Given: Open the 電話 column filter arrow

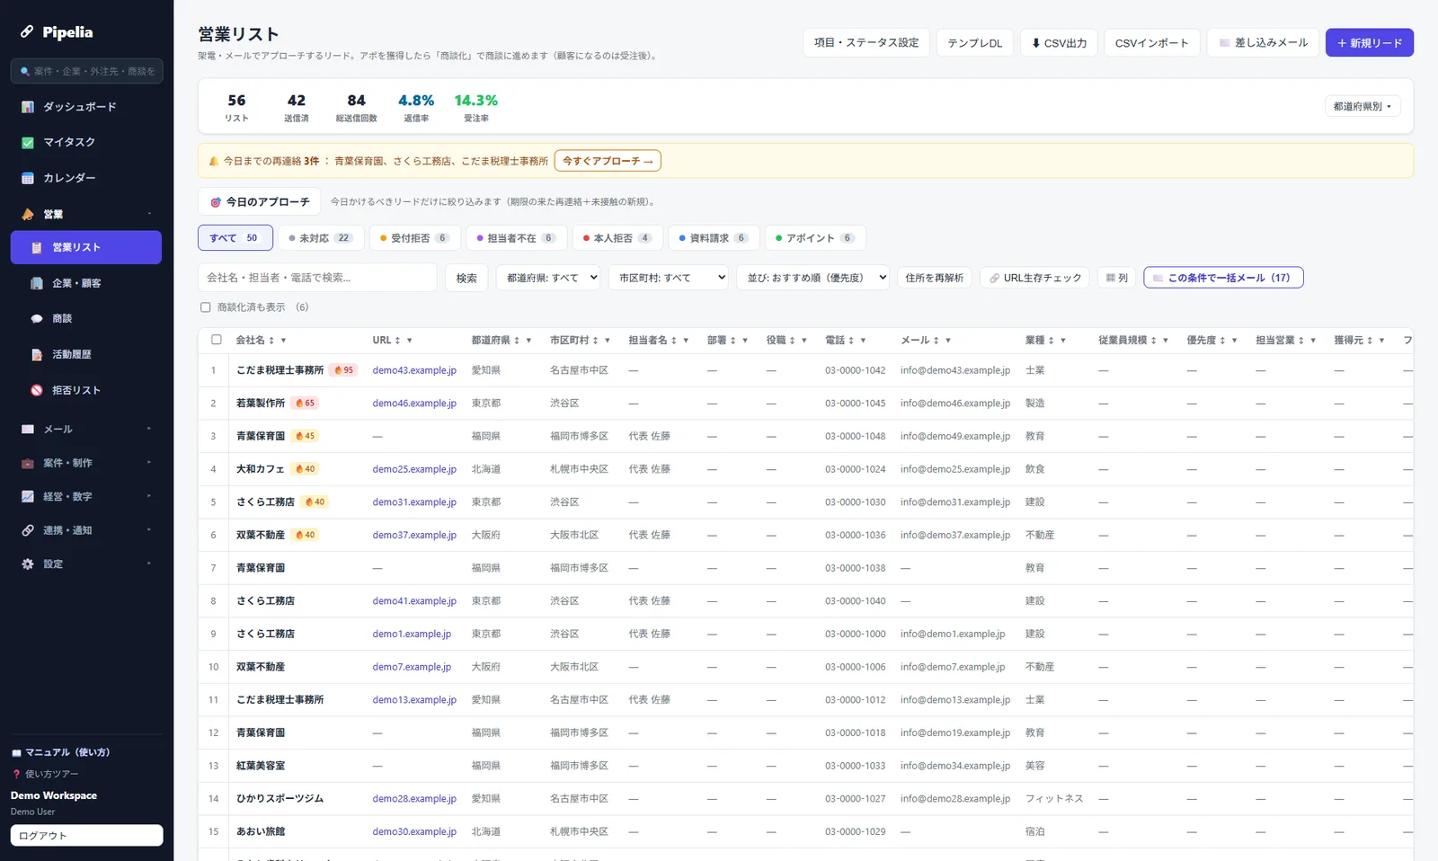Looking at the screenshot, I should (863, 341).
